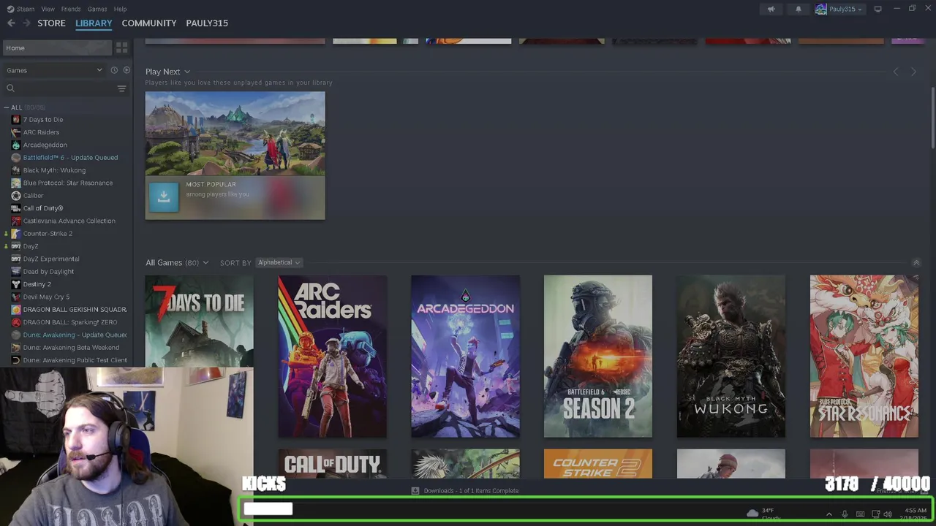The height and width of the screenshot is (526, 936).
Task: Go back with the left arrow
Action: pos(11,23)
